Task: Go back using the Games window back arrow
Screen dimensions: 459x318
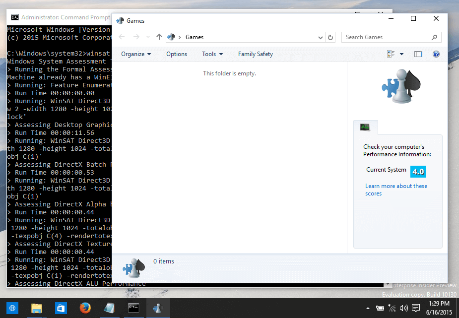Action: [x=122, y=37]
